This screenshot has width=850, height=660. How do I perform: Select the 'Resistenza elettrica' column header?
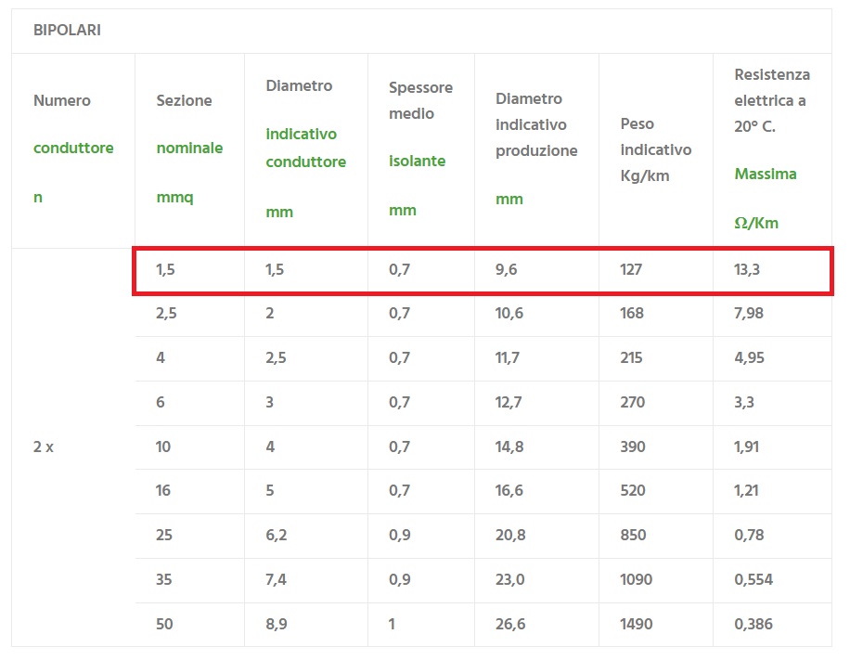tap(771, 148)
